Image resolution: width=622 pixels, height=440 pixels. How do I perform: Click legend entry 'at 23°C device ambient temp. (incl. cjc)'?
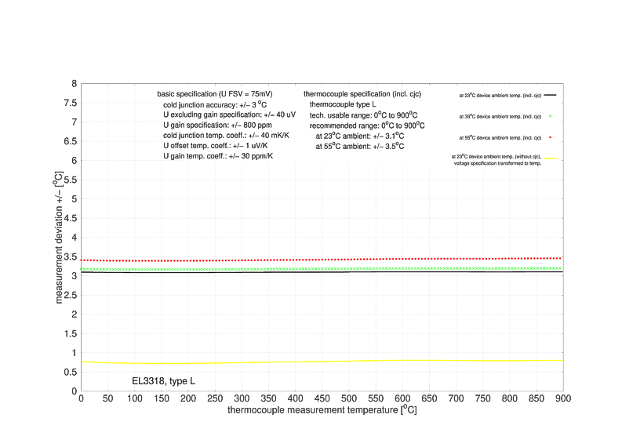point(500,95)
